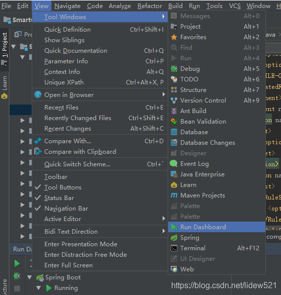Click the SmartI project folder icon in navigation bar
The image size is (281, 295).
(x=7, y=20)
